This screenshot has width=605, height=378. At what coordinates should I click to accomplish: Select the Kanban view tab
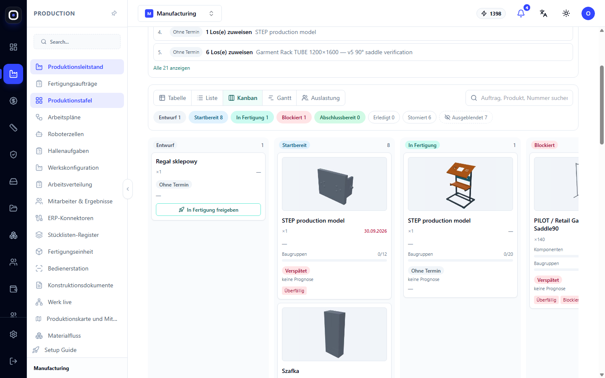coord(243,98)
